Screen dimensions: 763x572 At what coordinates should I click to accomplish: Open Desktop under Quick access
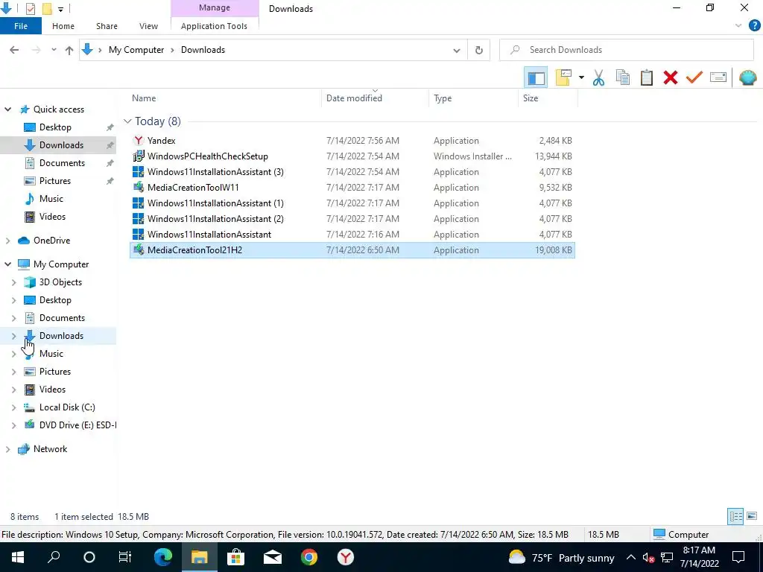(55, 127)
